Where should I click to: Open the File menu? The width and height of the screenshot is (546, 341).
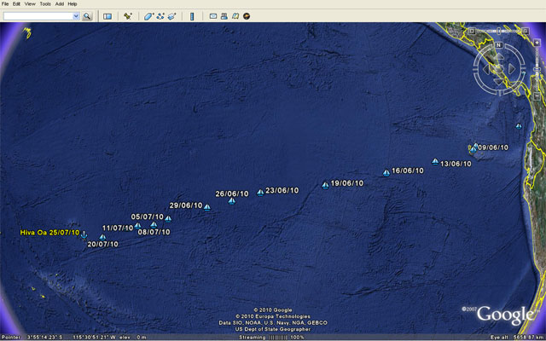point(5,3)
